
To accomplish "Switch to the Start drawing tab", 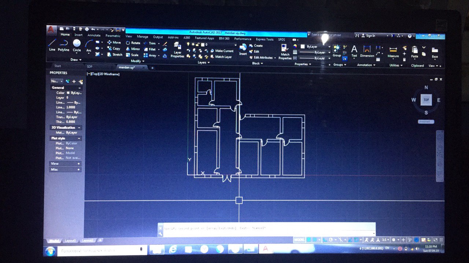I will coord(58,66).
